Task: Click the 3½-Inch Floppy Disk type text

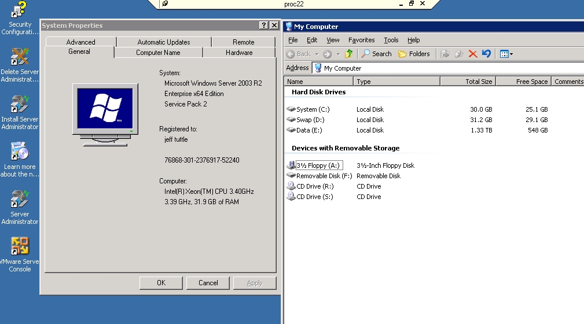Action: pyautogui.click(x=385, y=165)
